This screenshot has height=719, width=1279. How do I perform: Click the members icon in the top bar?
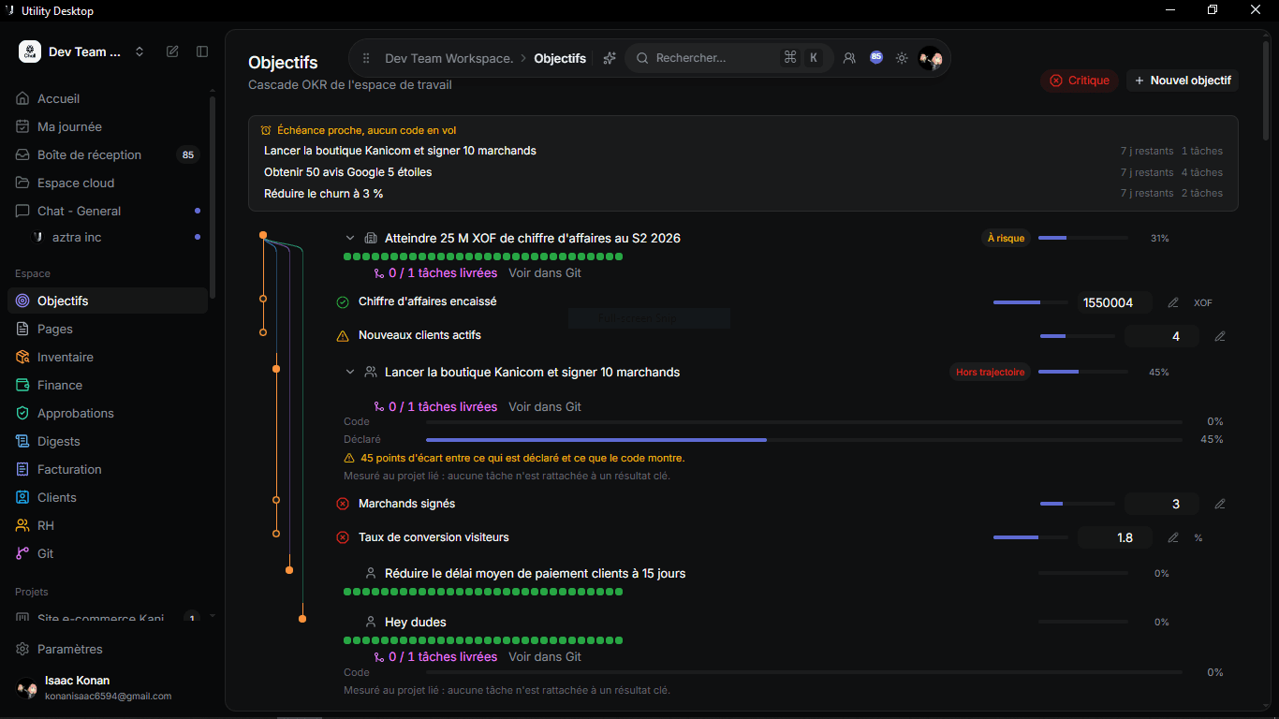pos(849,58)
